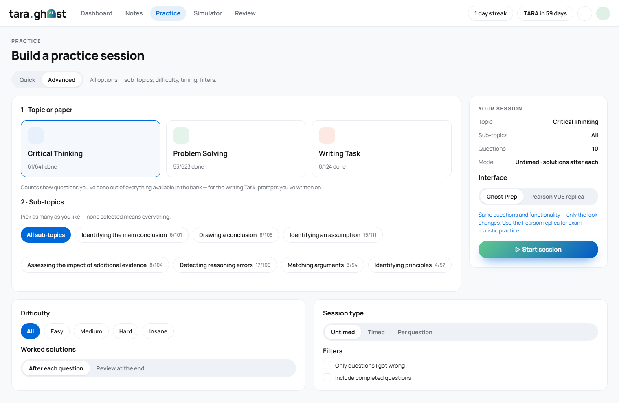The width and height of the screenshot is (619, 403).
Task: Open the green profile avatar
Action: (x=603, y=13)
